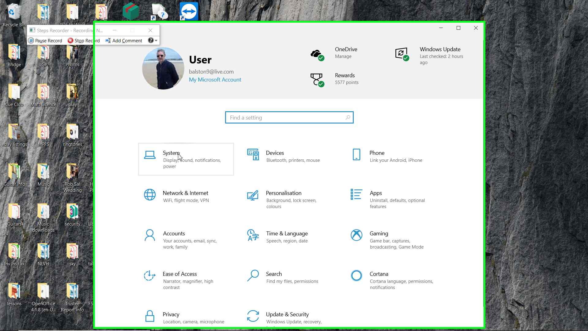Click the 'Link your Android, iPhone' description
The height and width of the screenshot is (331, 588).
396,160
